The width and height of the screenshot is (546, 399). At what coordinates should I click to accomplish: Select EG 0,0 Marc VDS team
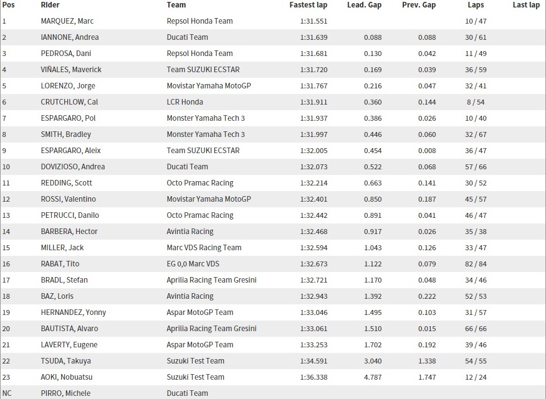(193, 264)
